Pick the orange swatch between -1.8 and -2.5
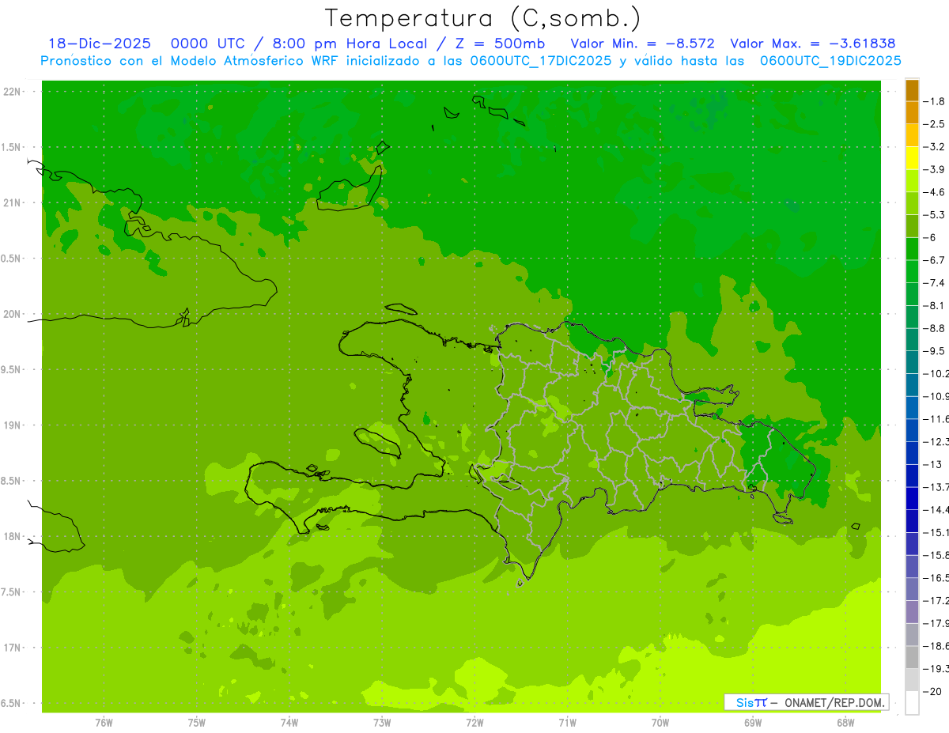949x733 pixels. point(912,113)
